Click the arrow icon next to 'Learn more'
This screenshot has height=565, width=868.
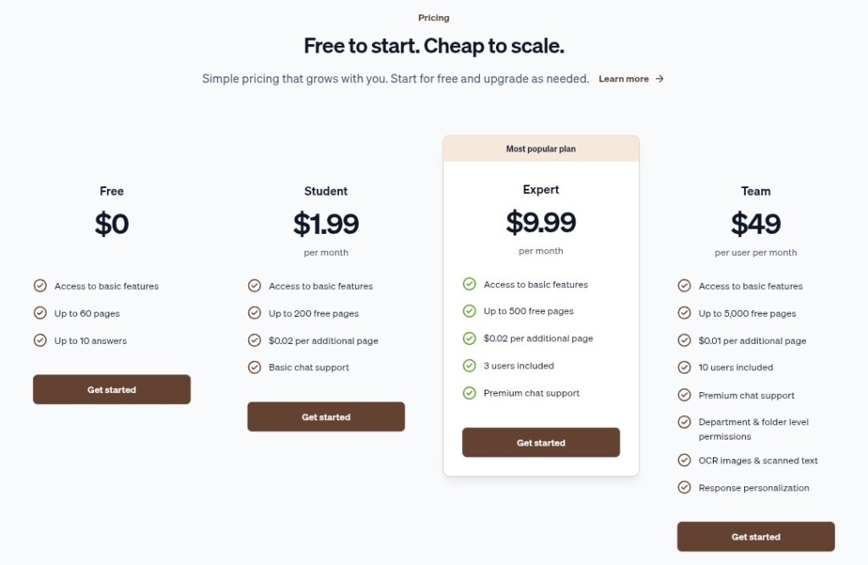click(x=661, y=78)
